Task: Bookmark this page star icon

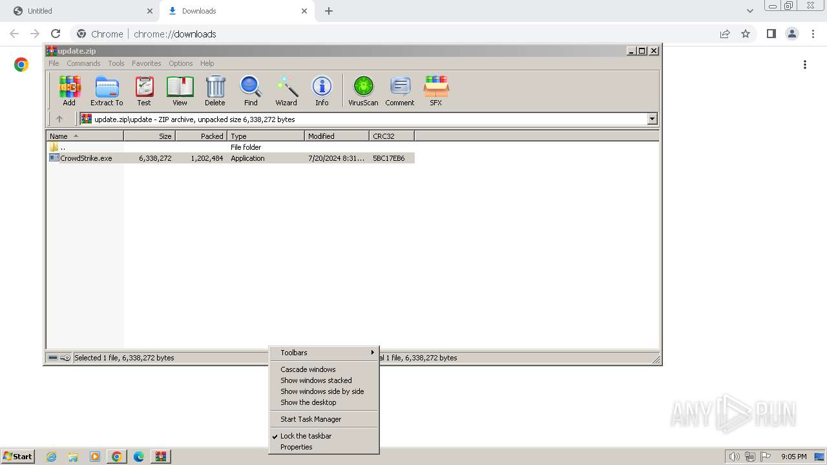Action: click(746, 34)
